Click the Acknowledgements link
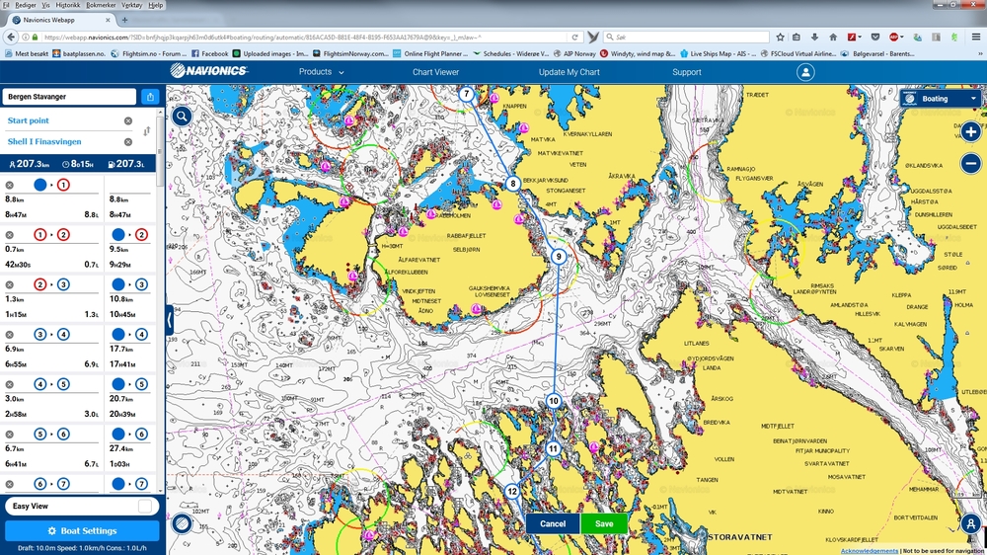Image resolution: width=987 pixels, height=555 pixels. [x=869, y=551]
